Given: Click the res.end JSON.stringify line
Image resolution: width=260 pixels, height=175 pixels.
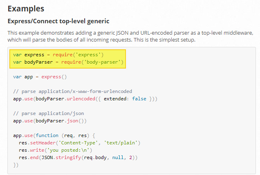Looking at the screenshot, I should click(x=78, y=157).
